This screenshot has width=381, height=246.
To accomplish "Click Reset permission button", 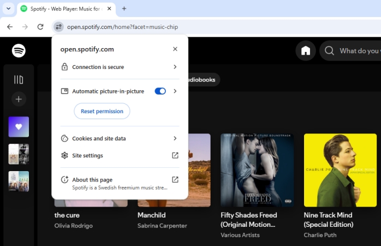I will click(x=102, y=111).
